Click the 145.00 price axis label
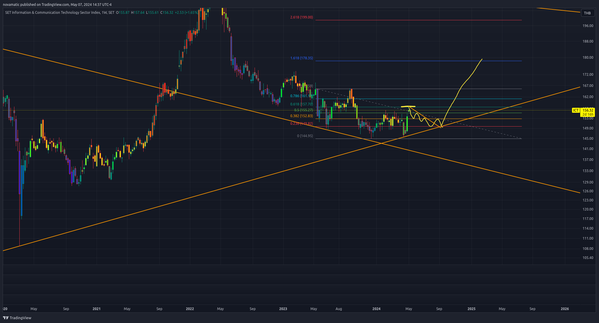 [x=588, y=139]
